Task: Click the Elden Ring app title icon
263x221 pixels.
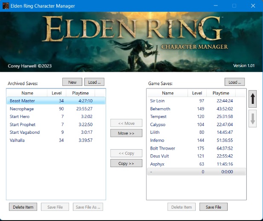Action: point(6,6)
